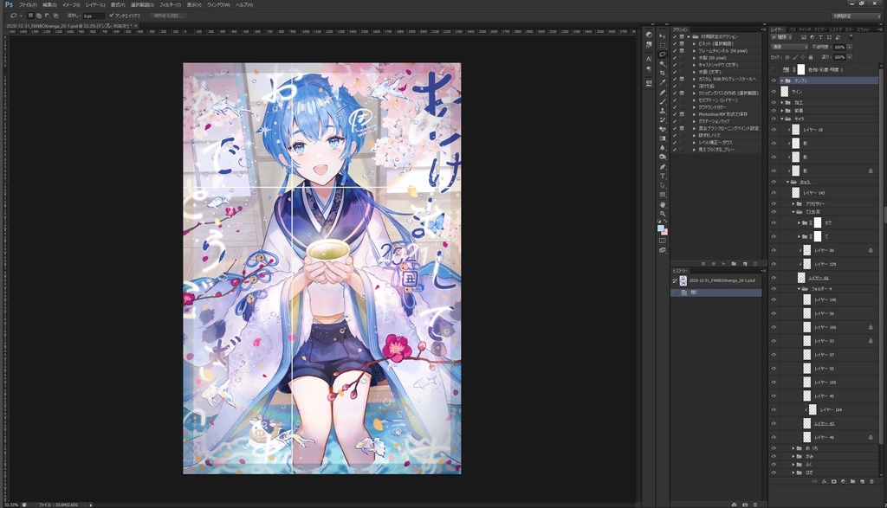Select the 開く history state
Screen dimensions: 887x508
click(716, 293)
